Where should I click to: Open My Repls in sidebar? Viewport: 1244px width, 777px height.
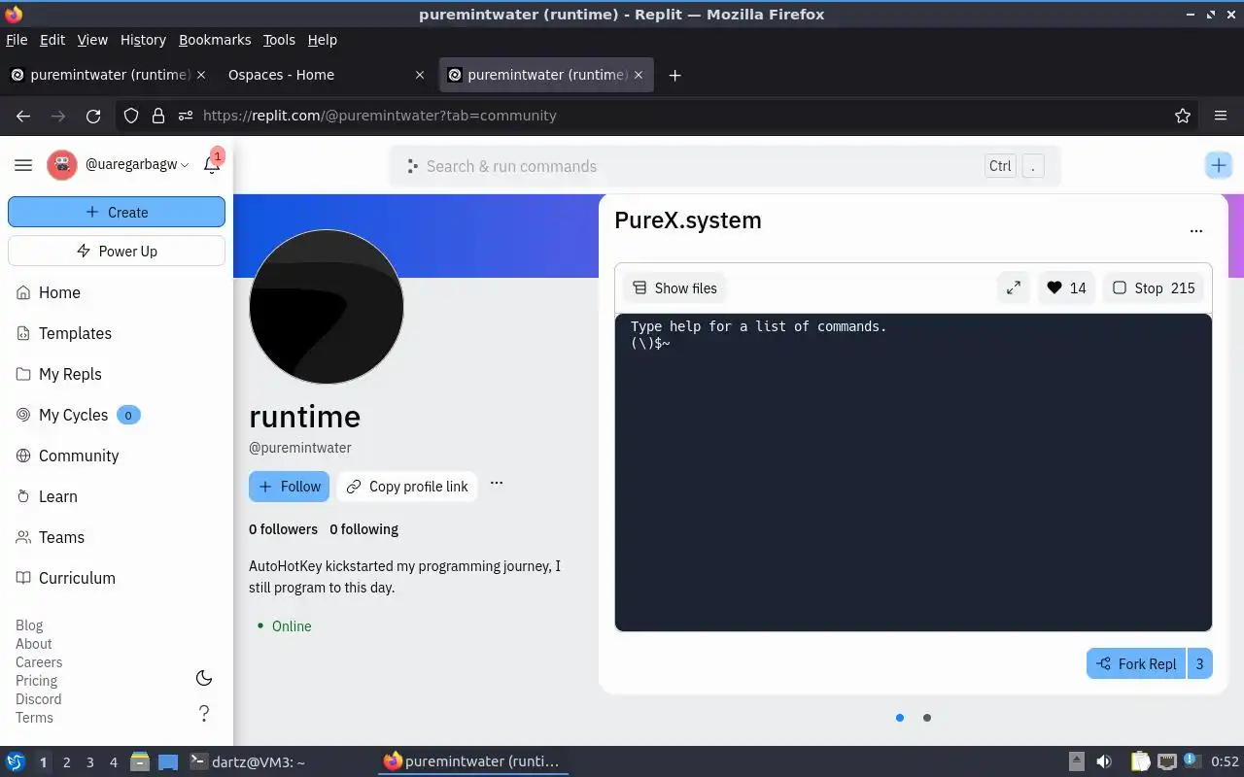tap(117, 374)
